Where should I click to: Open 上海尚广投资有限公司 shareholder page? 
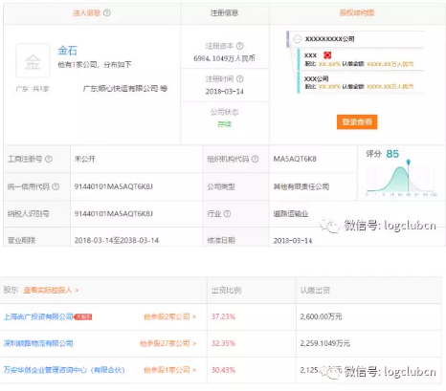[x=38, y=316]
